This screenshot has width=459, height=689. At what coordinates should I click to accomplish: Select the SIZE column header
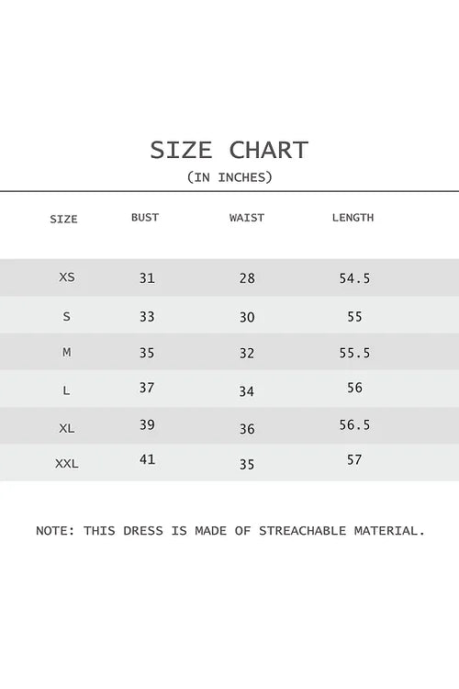point(63,219)
